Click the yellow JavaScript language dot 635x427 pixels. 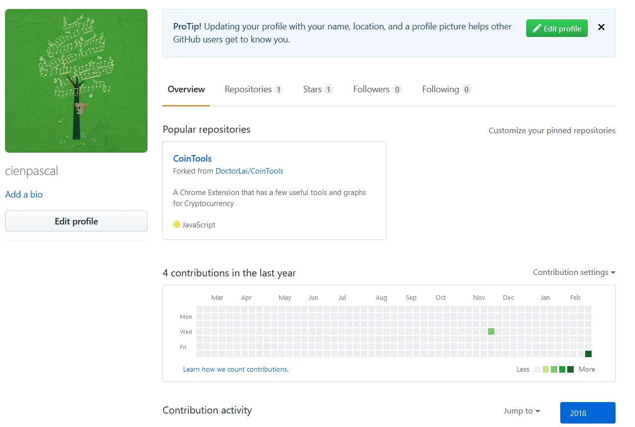(x=176, y=224)
